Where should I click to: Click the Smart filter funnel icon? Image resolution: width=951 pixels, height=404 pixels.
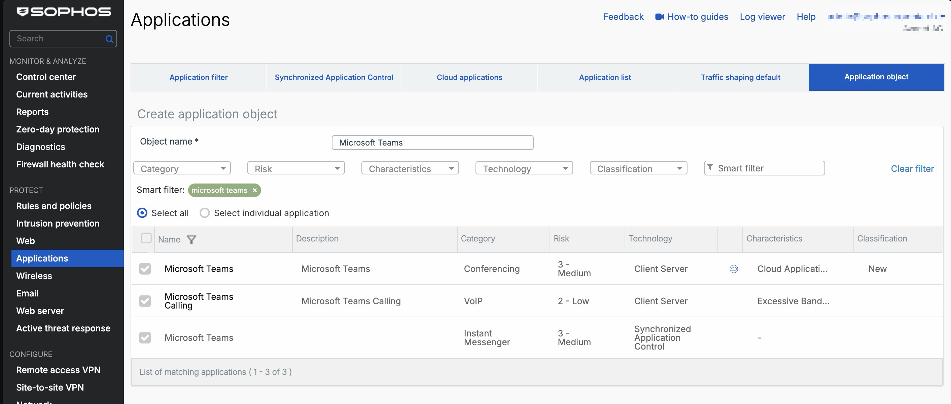click(710, 167)
